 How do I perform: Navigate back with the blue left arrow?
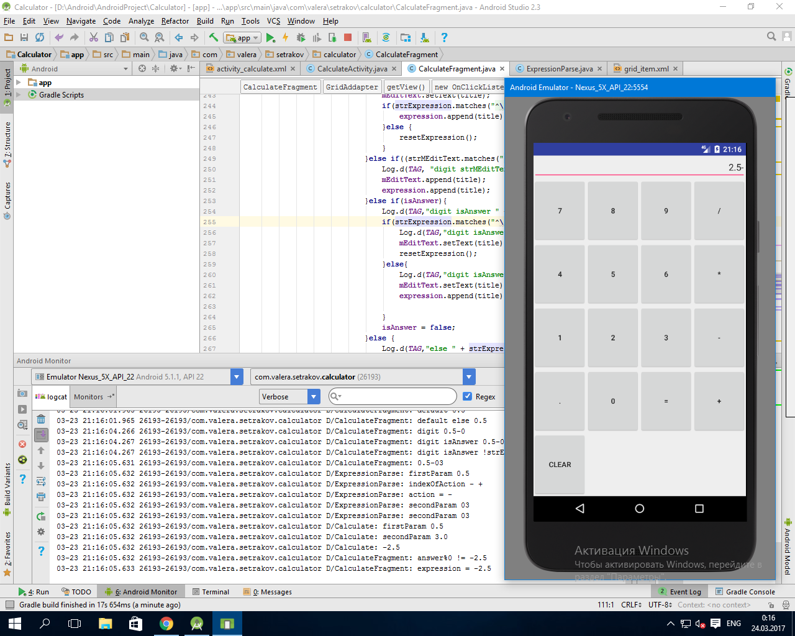(x=179, y=38)
